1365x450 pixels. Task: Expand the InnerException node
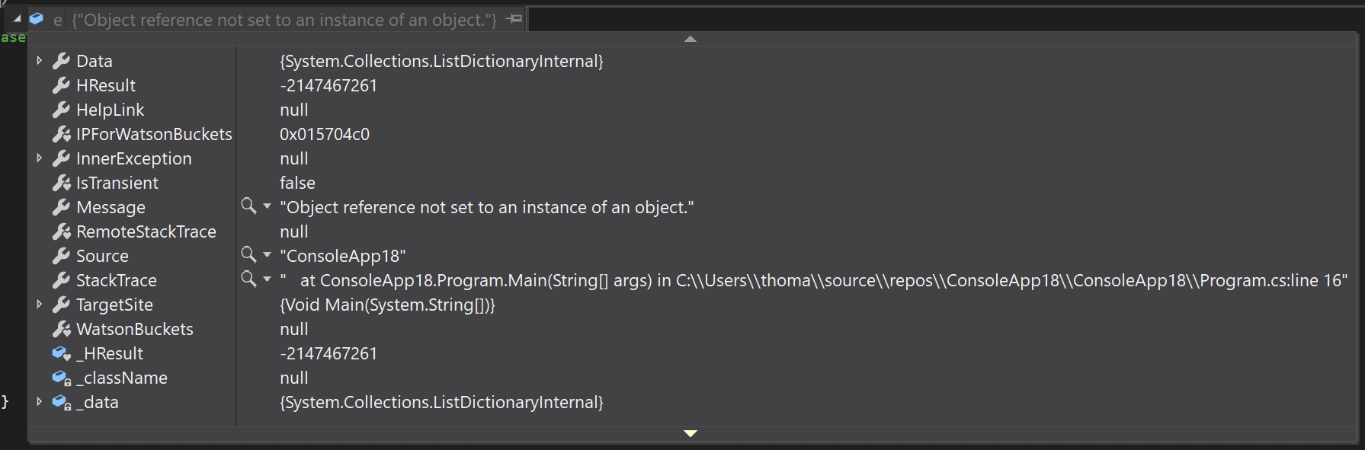point(39,158)
